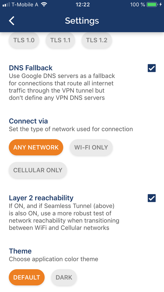This screenshot has width=164, height=292.
Task: Tap the cellular signal bars icon
Action: [6, 5]
